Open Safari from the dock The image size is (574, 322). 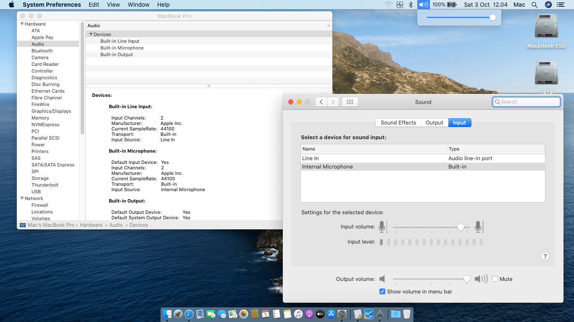[189, 314]
